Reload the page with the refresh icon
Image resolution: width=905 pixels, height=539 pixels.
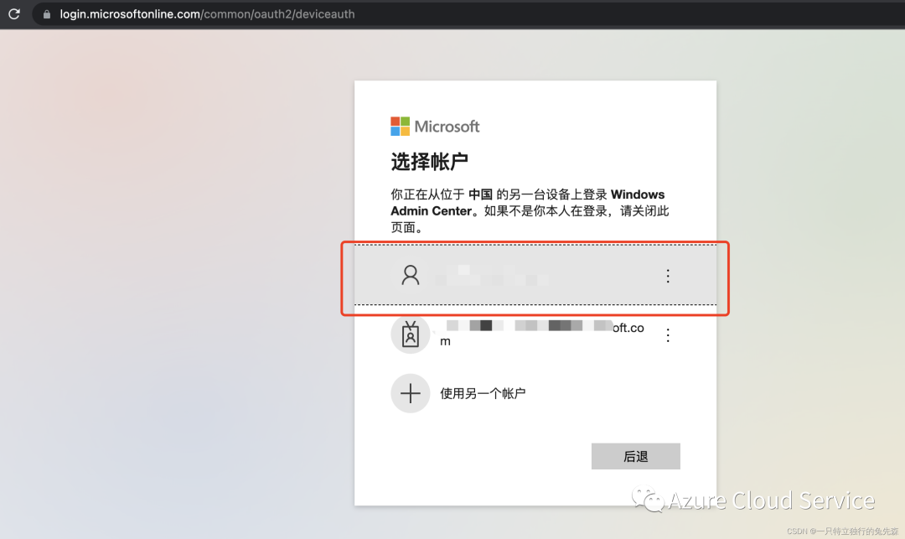coord(14,14)
